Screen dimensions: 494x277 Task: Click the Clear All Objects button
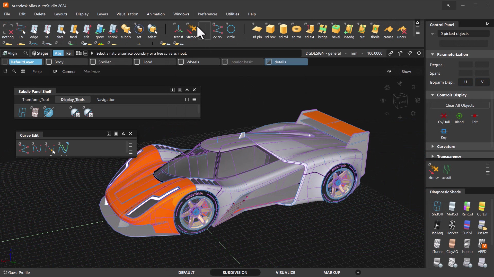pos(460,105)
